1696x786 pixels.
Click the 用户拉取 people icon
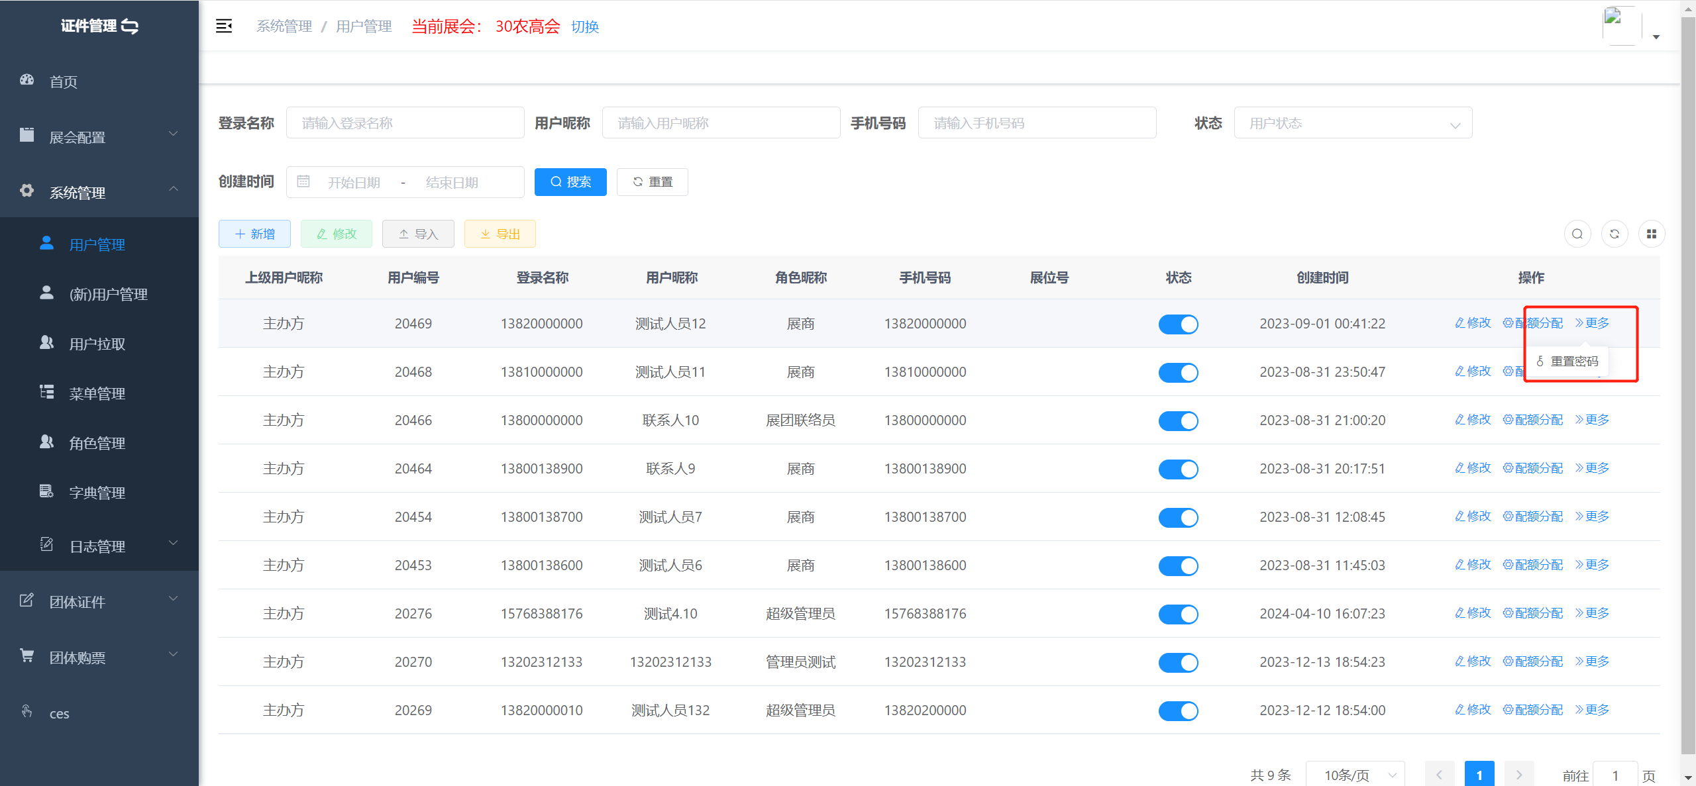46,342
